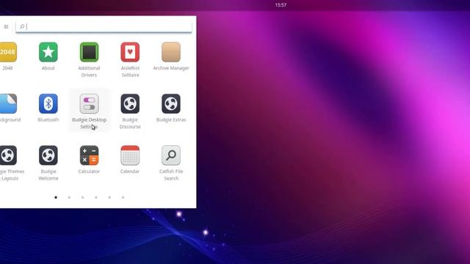Image resolution: width=470 pixels, height=264 pixels.
Task: Open Budgie Discourse
Action: pos(130,104)
